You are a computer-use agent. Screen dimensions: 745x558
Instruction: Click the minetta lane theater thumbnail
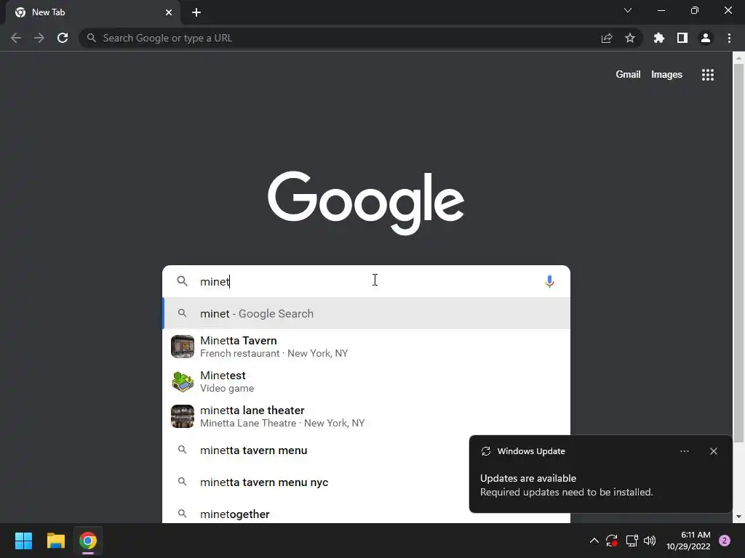tap(183, 416)
